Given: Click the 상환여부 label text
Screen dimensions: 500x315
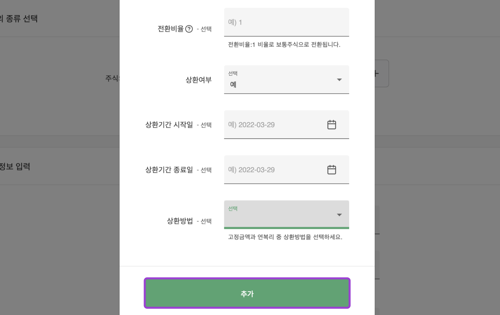Looking at the screenshot, I should click(x=198, y=80).
